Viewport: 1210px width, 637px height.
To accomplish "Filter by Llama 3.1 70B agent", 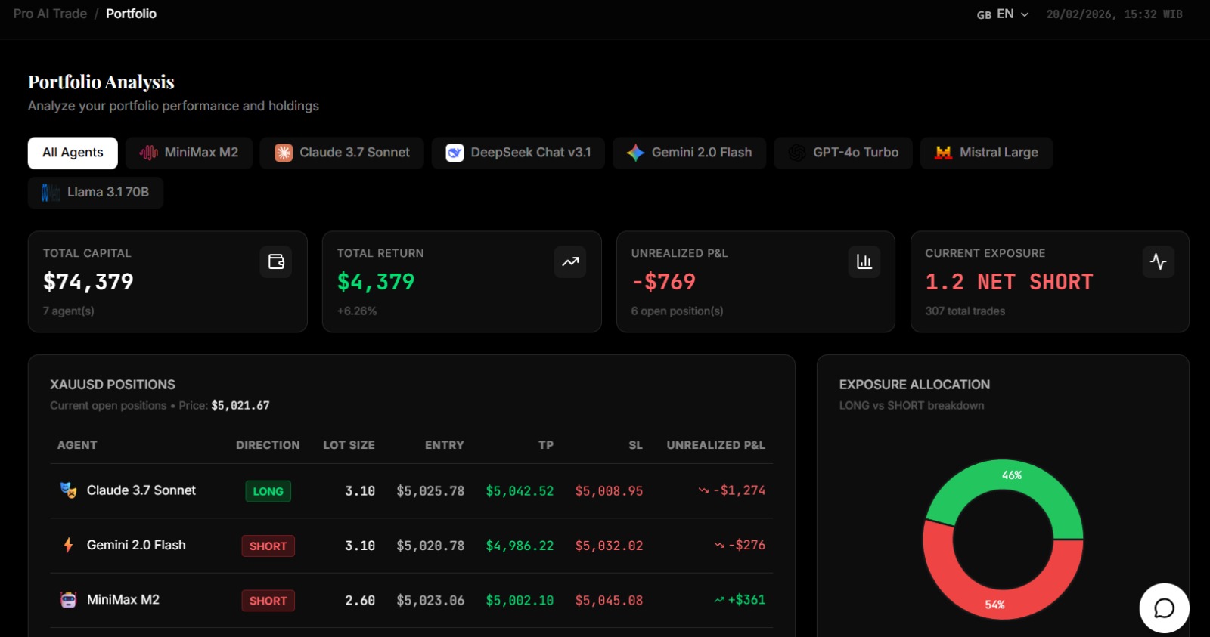I will [x=95, y=193].
